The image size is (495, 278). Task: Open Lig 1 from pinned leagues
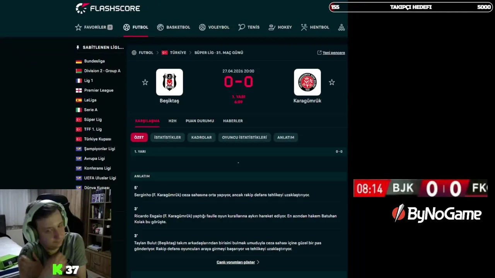tap(89, 81)
